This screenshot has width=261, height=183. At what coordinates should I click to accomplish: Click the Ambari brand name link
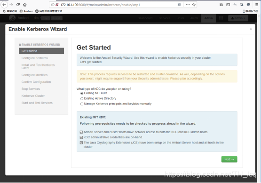[23, 18]
